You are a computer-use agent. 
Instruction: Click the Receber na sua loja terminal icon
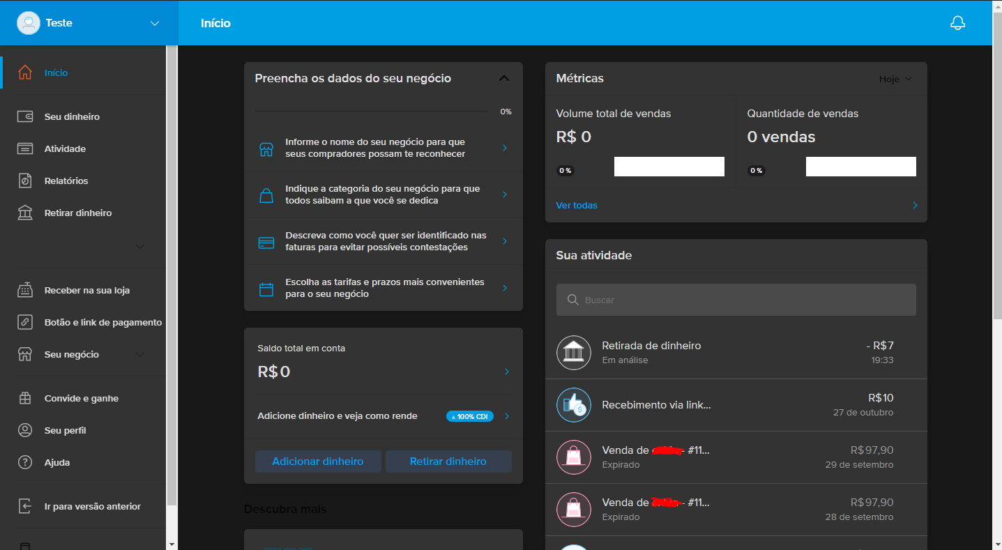click(x=25, y=290)
